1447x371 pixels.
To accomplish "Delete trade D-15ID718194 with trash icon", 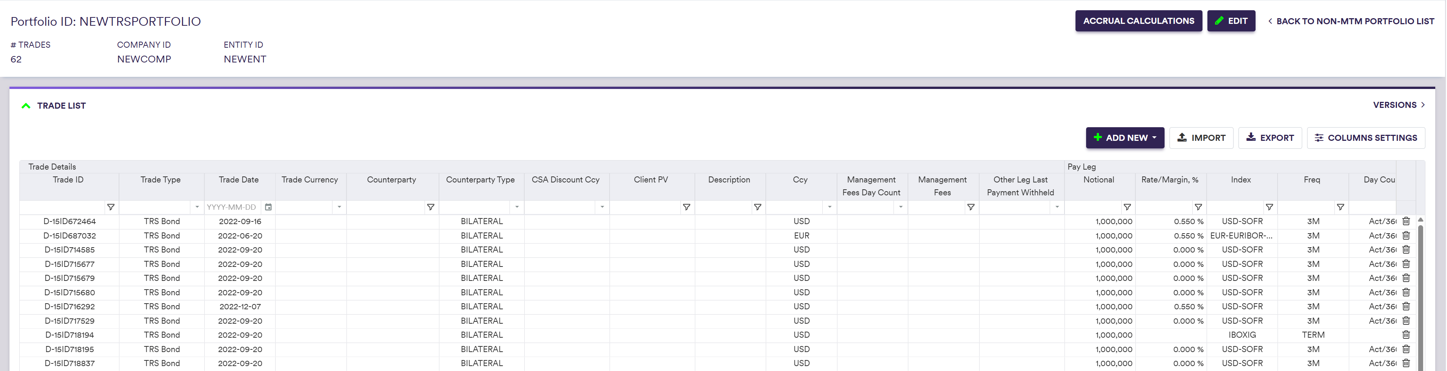I will tap(1406, 335).
